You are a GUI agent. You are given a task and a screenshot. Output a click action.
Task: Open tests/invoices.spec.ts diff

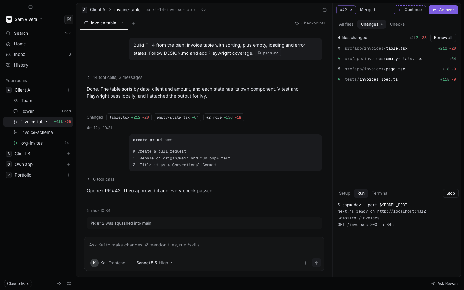397,79
